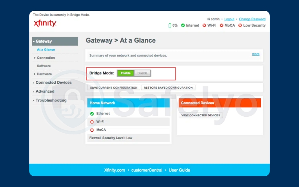The height and width of the screenshot is (187, 299).
Task: Open the Change Password link
Action: (252, 19)
